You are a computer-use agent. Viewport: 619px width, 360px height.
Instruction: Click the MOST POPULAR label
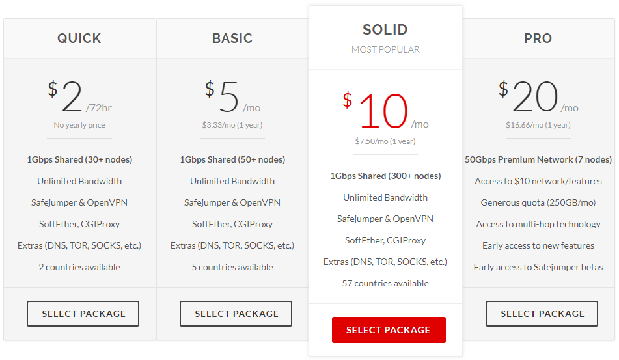tap(385, 49)
